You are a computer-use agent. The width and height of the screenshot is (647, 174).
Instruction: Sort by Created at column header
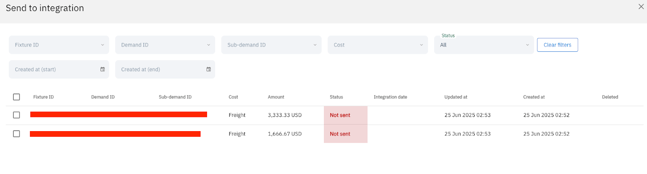(534, 97)
